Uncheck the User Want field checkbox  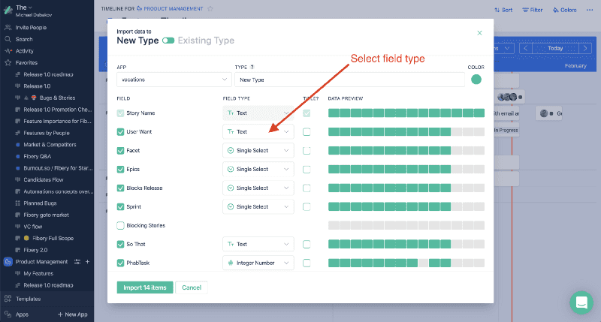(120, 131)
